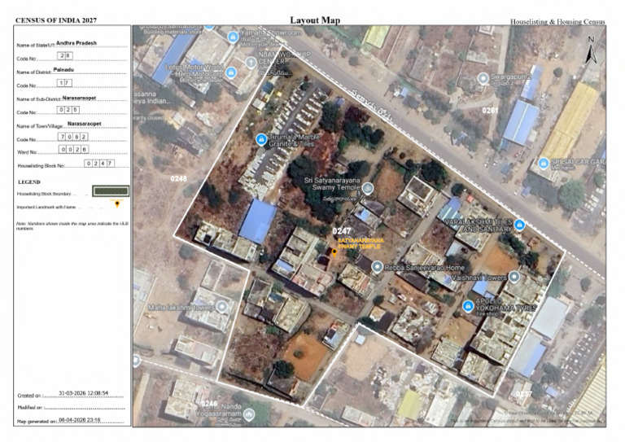Click the Yamaha Showroom text label

(271, 33)
